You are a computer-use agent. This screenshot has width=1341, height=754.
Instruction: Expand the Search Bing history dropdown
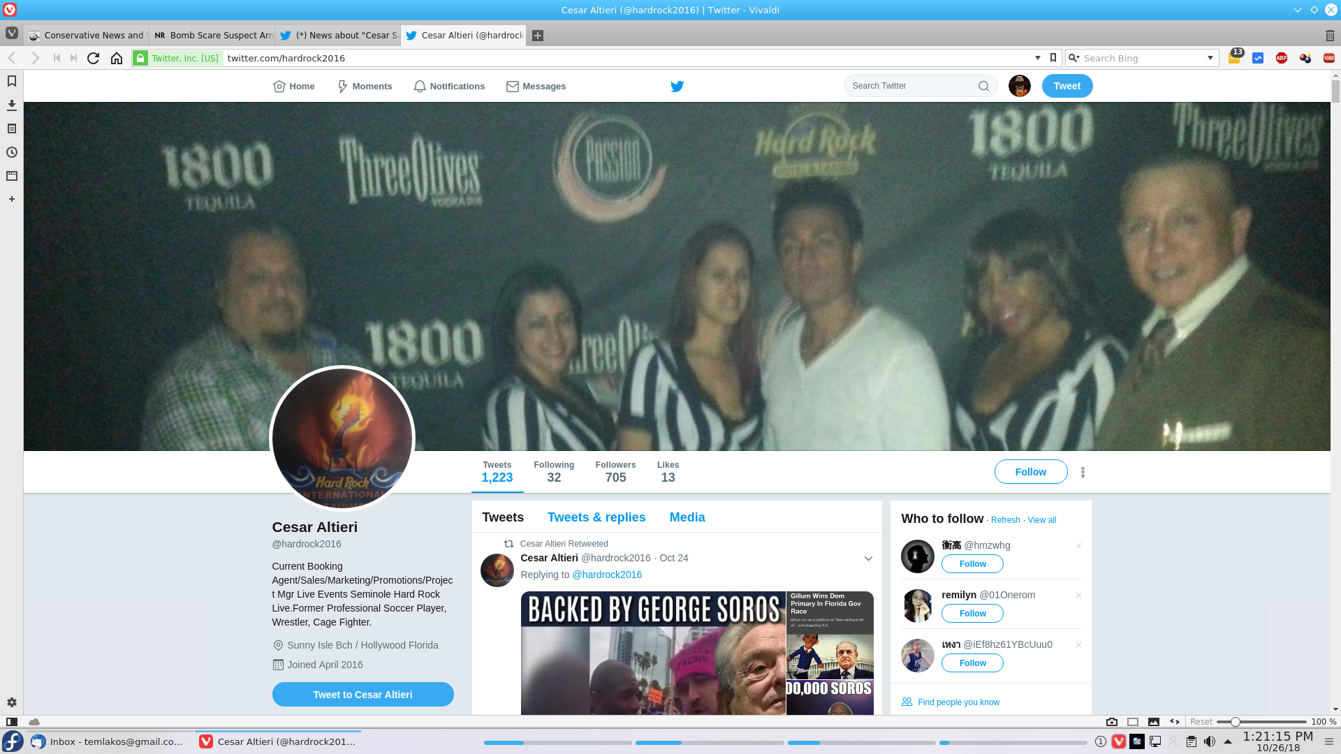coord(1210,58)
